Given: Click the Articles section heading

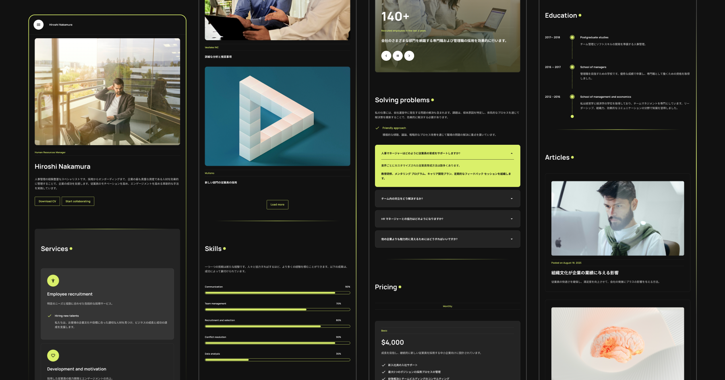Looking at the screenshot, I should [557, 158].
